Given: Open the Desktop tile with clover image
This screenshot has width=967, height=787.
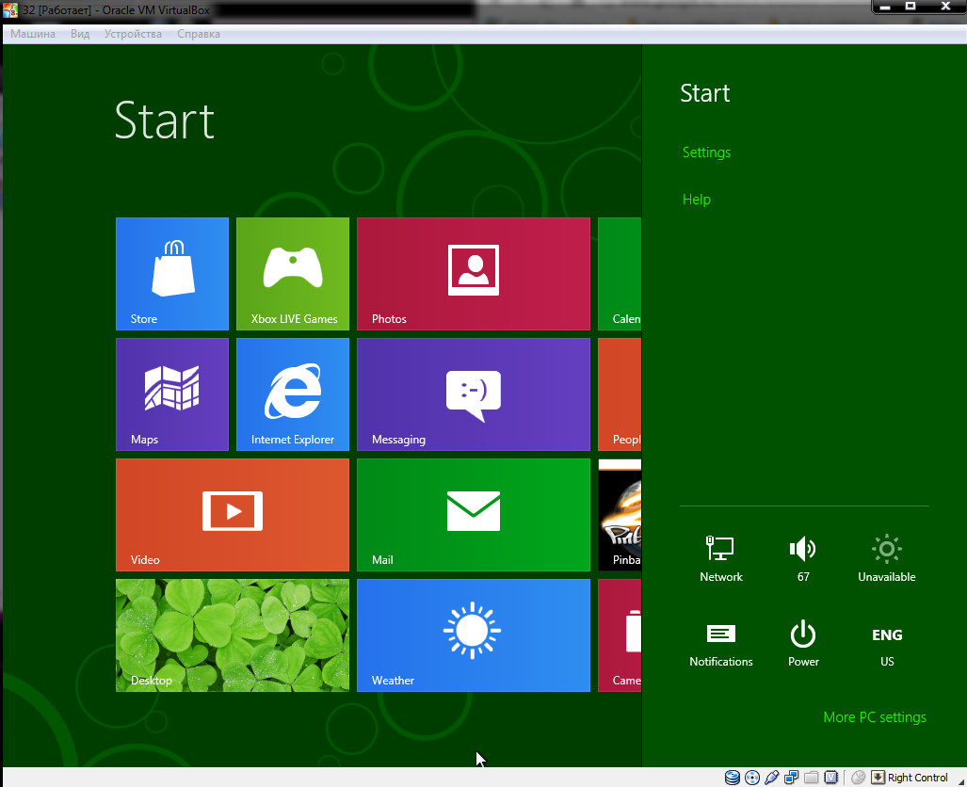Looking at the screenshot, I should pos(233,635).
